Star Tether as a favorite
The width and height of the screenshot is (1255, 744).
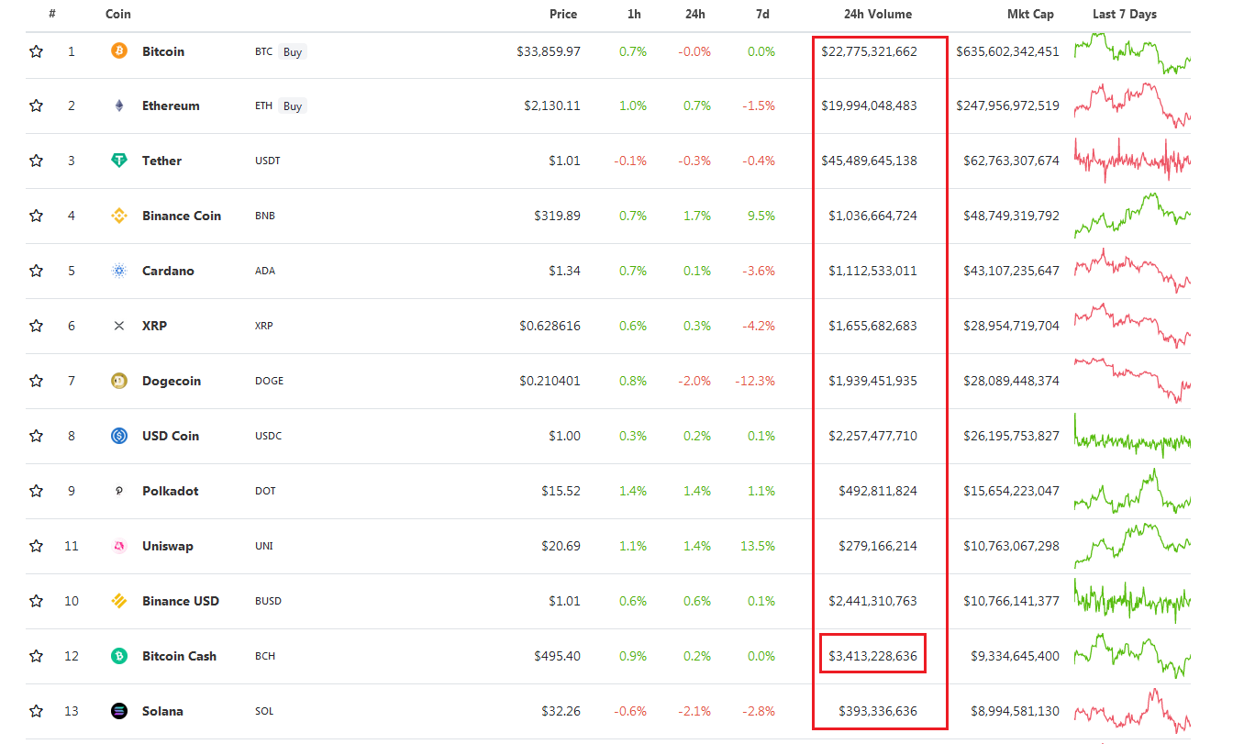[x=37, y=161]
